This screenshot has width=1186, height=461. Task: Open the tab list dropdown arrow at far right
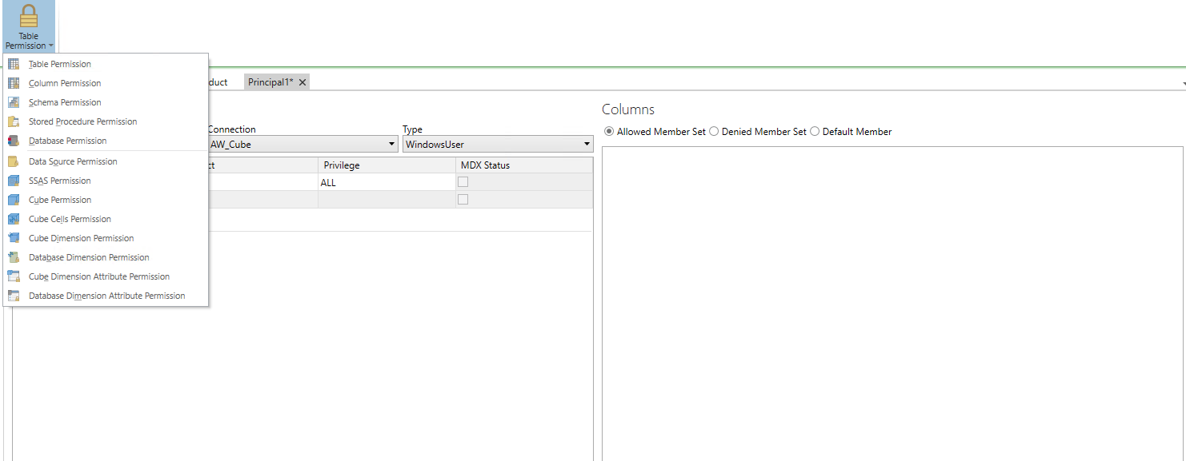coord(1183,83)
